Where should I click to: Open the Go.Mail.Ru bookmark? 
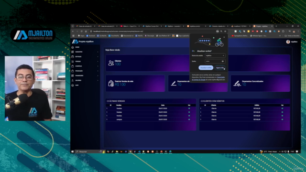[x=102, y=36]
